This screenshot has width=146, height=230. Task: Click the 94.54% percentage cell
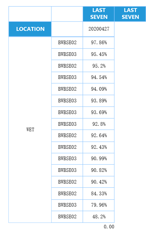point(99,77)
